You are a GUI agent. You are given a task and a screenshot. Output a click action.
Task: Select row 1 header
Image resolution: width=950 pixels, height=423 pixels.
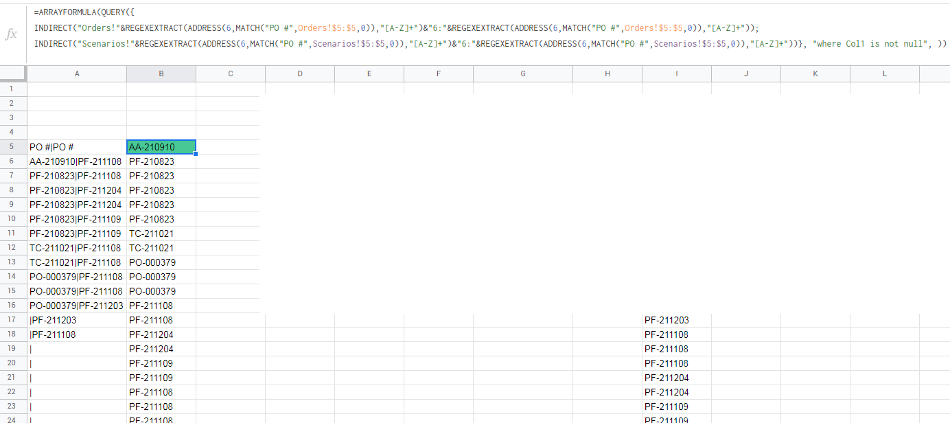[x=13, y=89]
